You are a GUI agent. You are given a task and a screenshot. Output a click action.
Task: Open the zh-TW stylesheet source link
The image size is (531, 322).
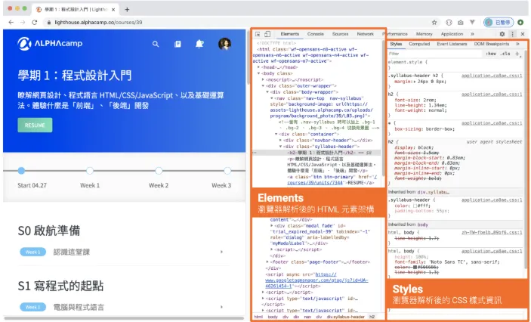pos(492,233)
